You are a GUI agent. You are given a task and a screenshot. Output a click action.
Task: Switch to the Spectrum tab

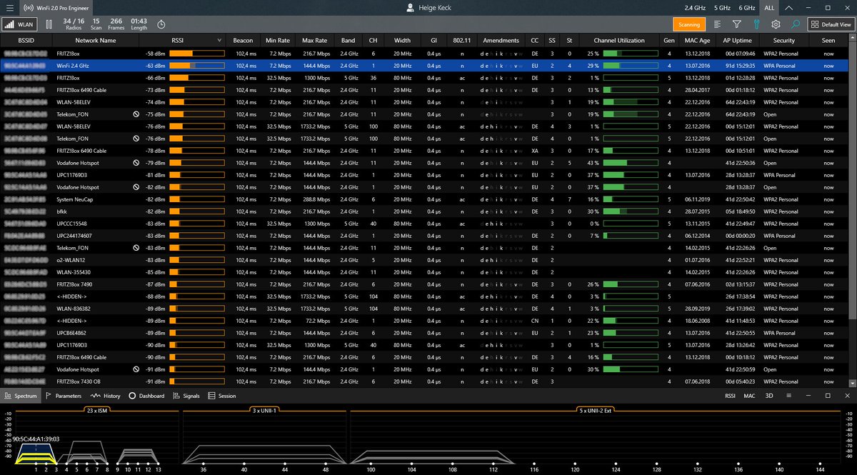tap(19, 396)
